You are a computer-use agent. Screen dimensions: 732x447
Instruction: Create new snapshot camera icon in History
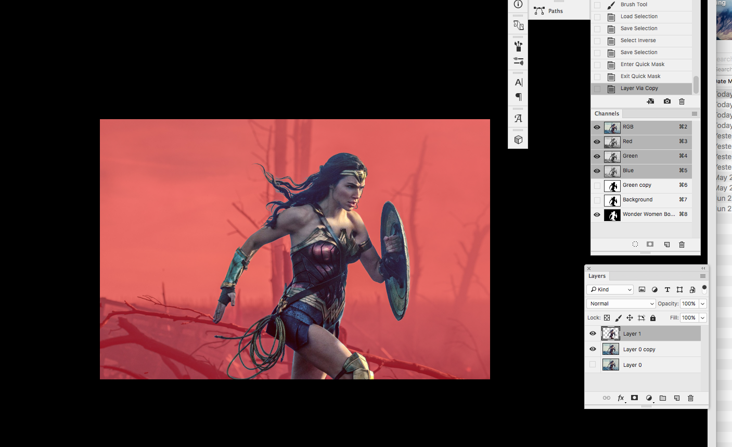(x=667, y=101)
